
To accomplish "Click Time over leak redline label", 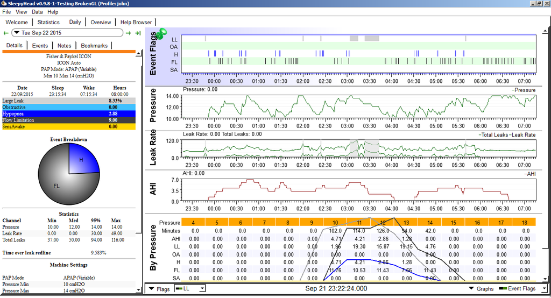I will 26,253.
